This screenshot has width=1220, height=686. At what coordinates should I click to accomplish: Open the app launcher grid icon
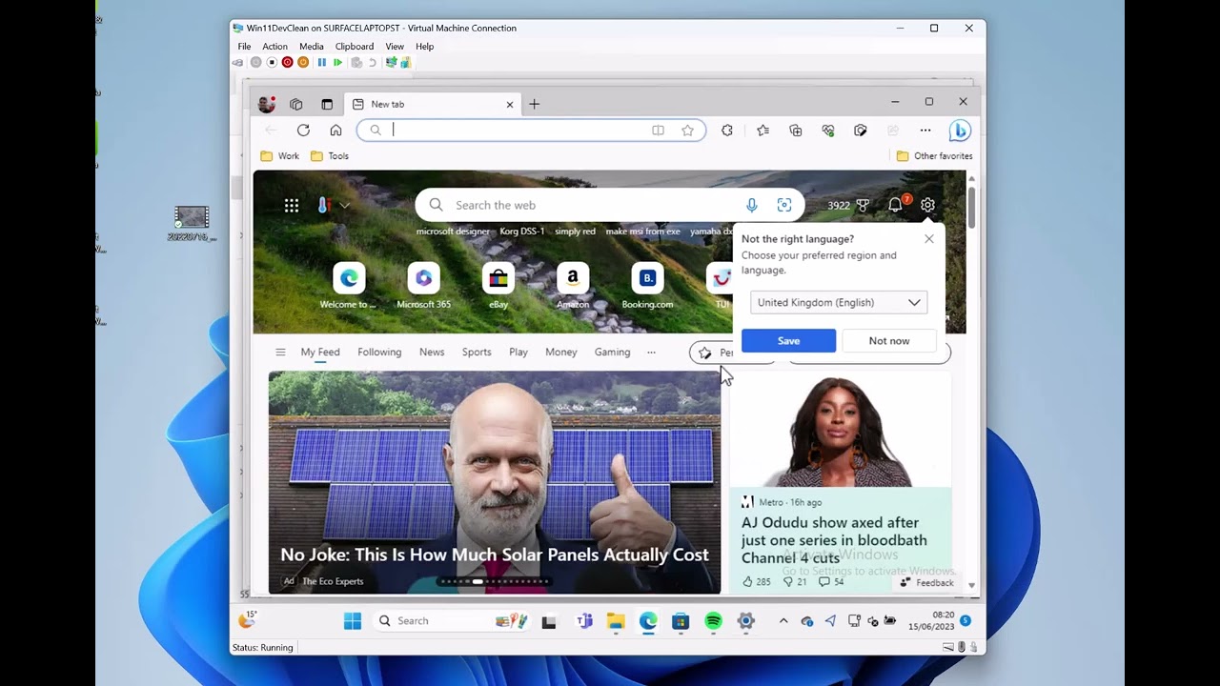pyautogui.click(x=292, y=205)
